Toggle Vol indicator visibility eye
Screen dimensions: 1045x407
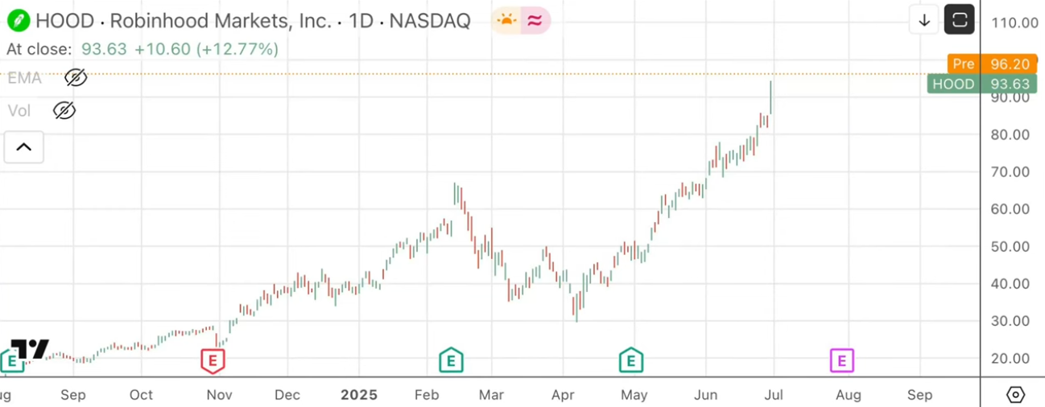tap(64, 111)
